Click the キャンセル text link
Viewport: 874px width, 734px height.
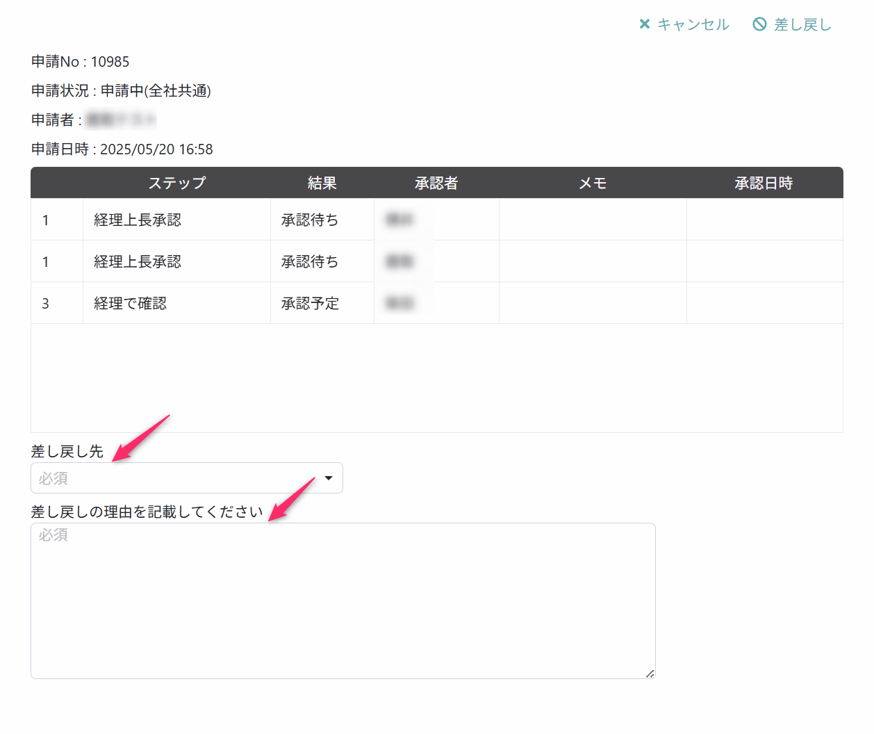coord(693,24)
